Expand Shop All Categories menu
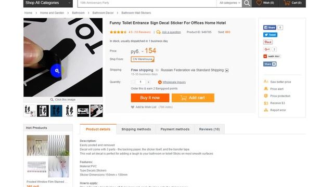 (48, 3)
